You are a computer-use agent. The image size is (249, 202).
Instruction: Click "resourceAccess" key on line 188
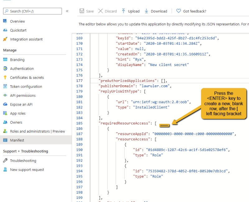click(133, 139)
